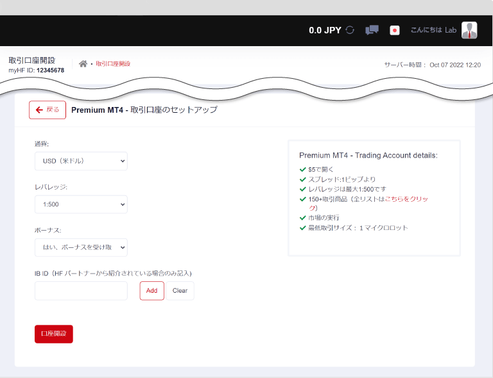The height and width of the screenshot is (378, 493).
Task: Refresh the 0.0 JPY balance
Action: pyautogui.click(x=350, y=30)
